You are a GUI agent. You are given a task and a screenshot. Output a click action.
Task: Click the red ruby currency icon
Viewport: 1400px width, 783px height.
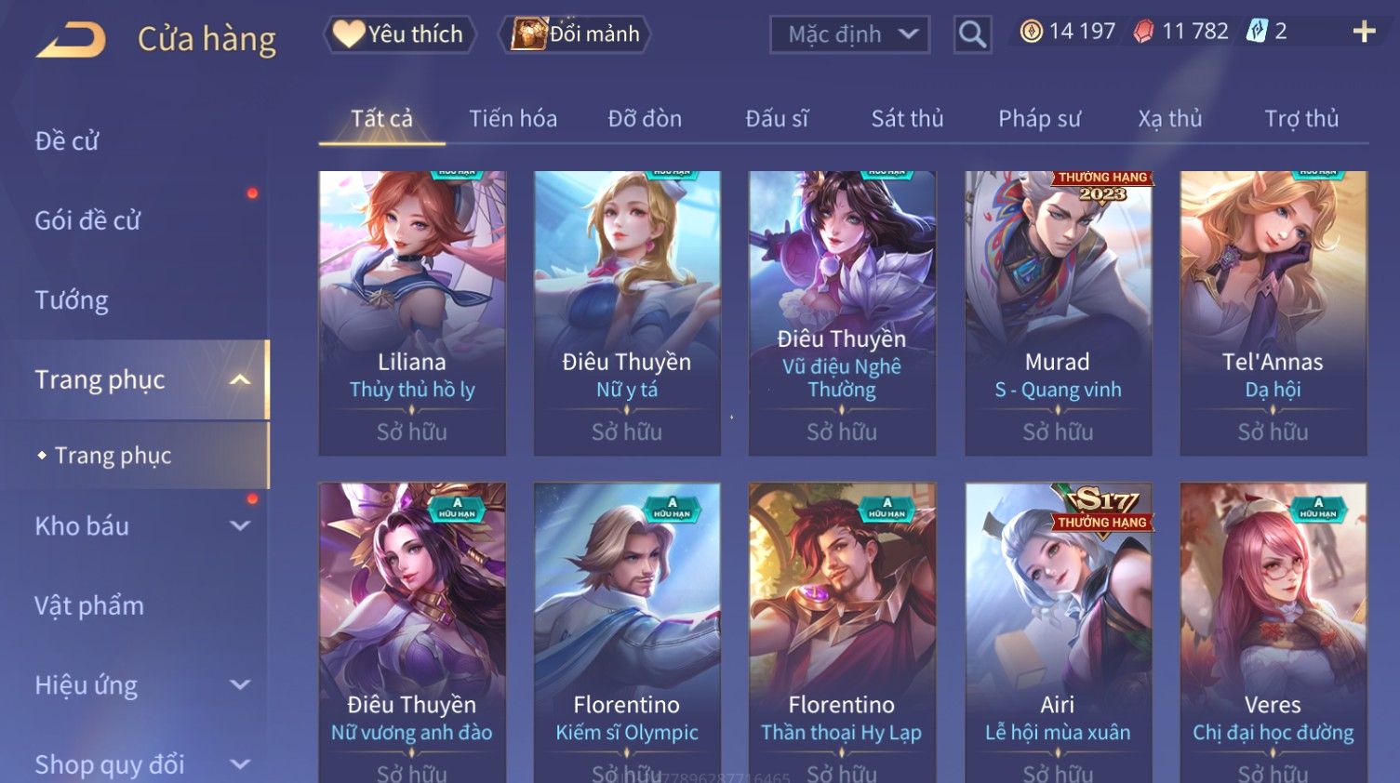click(1143, 32)
